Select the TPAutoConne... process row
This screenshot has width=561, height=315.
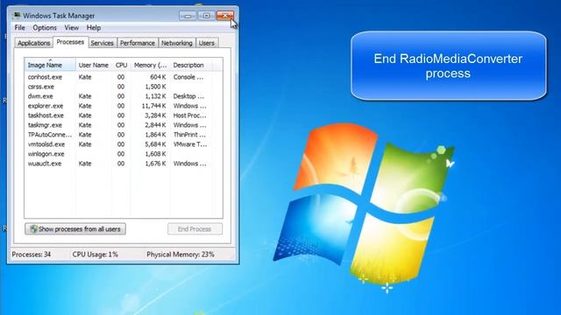124,135
